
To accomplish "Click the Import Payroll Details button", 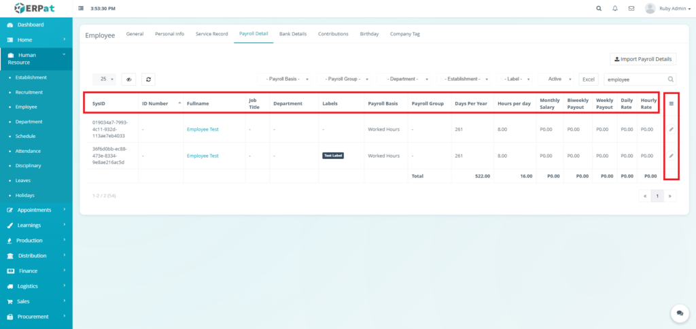I will pyautogui.click(x=642, y=59).
